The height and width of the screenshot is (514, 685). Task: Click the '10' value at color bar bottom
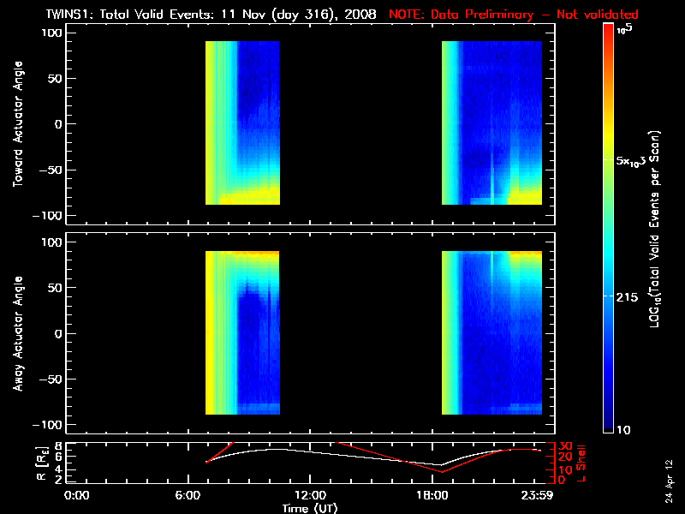623,430
